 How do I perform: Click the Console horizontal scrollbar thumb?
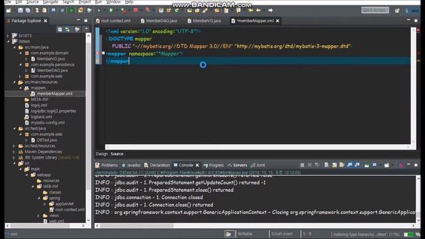coord(137,226)
